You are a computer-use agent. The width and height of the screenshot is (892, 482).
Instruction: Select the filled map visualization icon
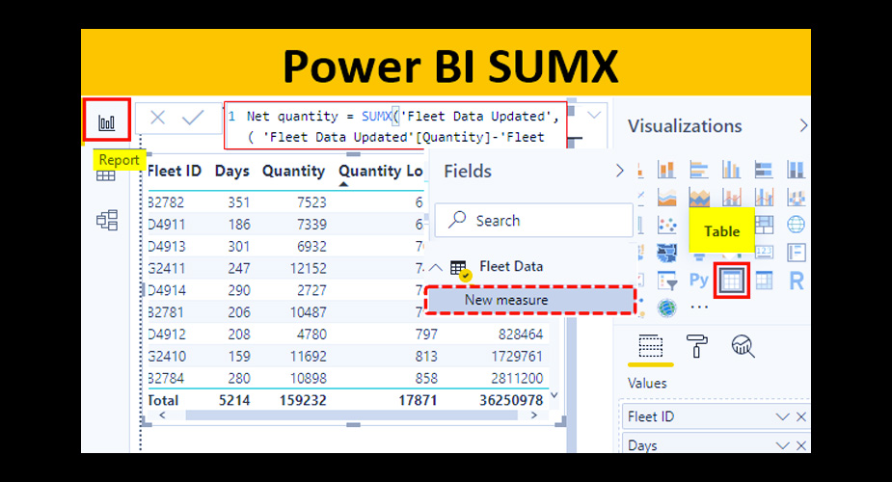666,253
